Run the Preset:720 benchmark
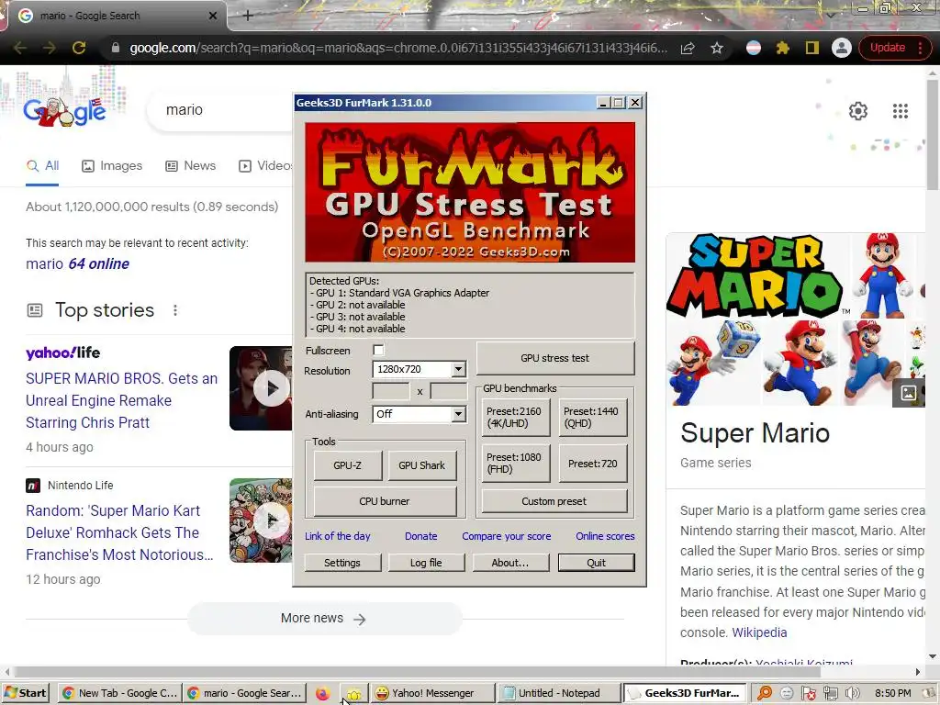 pyautogui.click(x=592, y=463)
